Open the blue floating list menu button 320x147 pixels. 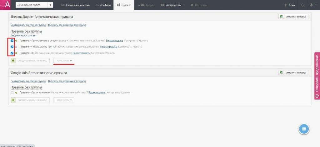tap(304, 129)
